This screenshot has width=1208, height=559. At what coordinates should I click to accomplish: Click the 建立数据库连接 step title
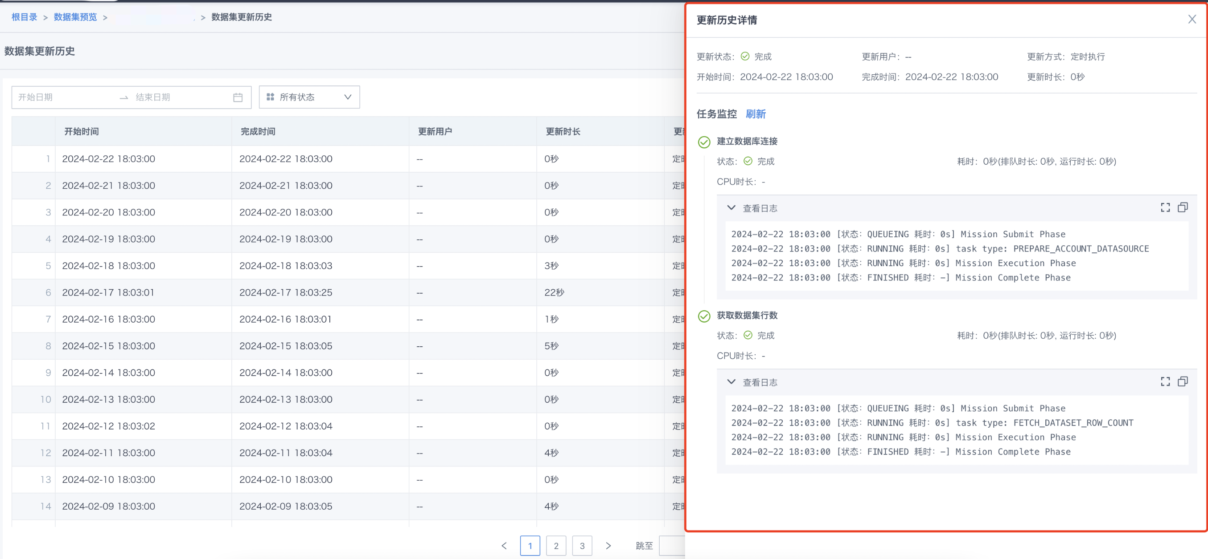(747, 142)
